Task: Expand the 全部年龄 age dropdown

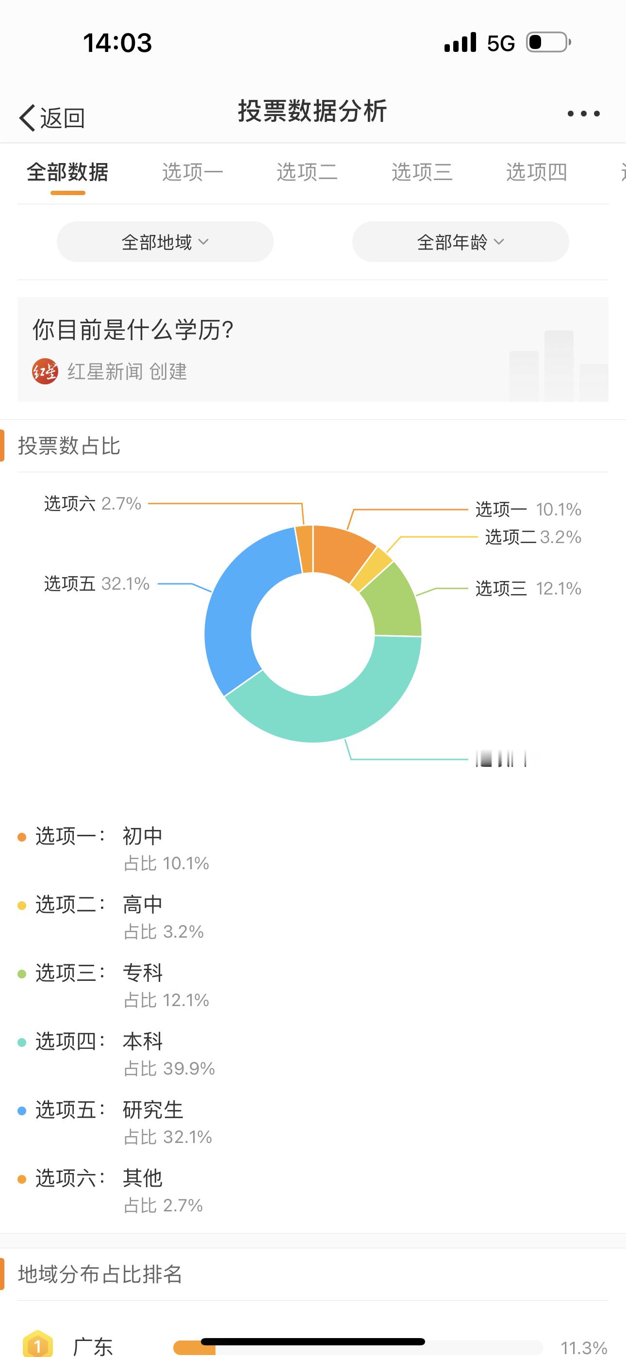Action: click(x=461, y=242)
